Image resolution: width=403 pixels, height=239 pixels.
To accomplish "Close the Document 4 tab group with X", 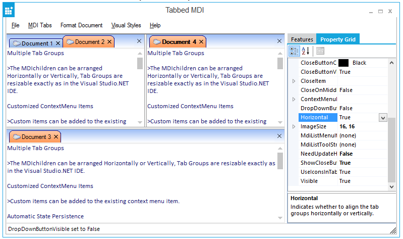I will (280, 41).
